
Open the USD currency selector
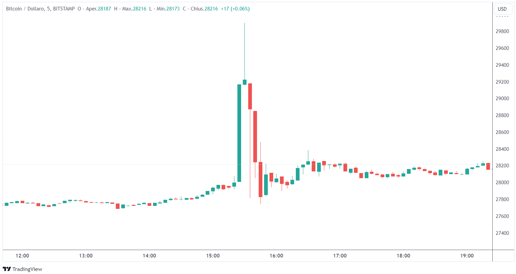pyautogui.click(x=502, y=9)
